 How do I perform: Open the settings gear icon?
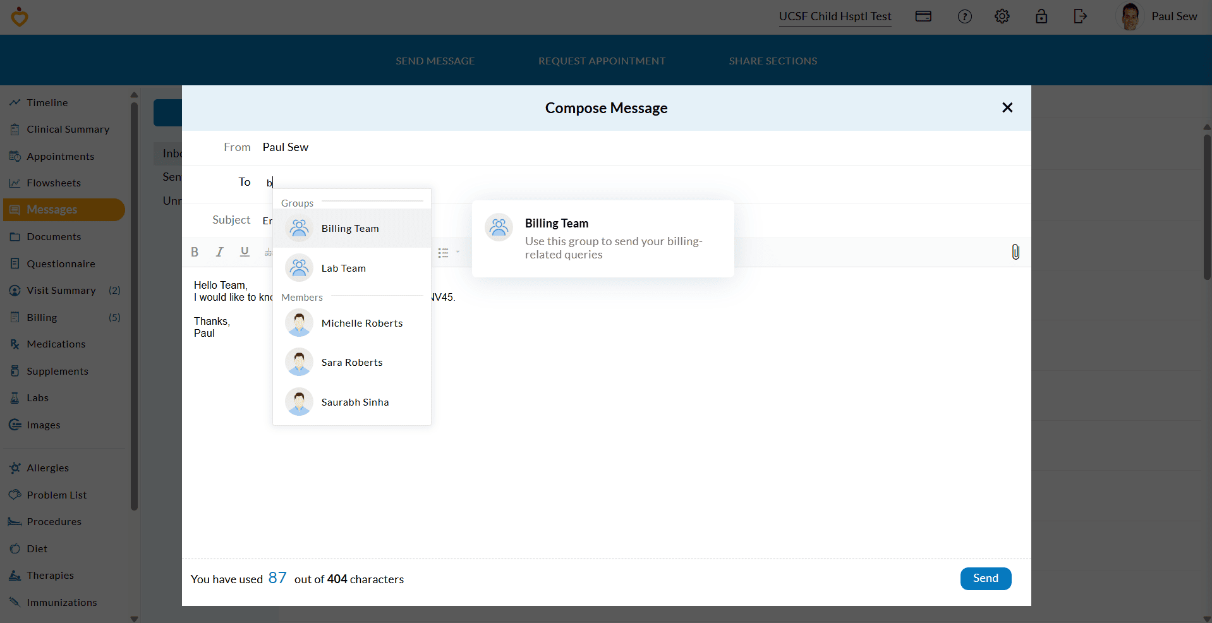click(x=1002, y=16)
